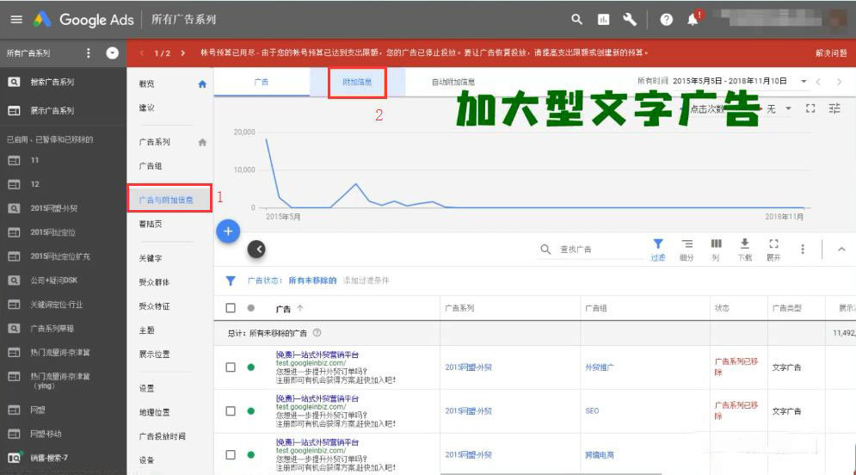Click 解决问题 in the red banner
Viewport: 856px width, 475px height.
click(831, 53)
